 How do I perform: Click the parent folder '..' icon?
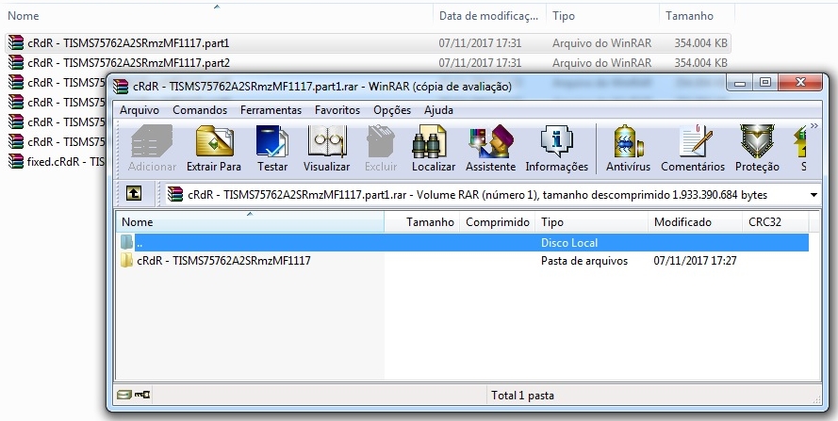pyautogui.click(x=127, y=243)
